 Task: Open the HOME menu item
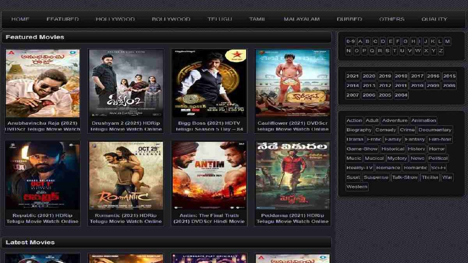point(20,19)
